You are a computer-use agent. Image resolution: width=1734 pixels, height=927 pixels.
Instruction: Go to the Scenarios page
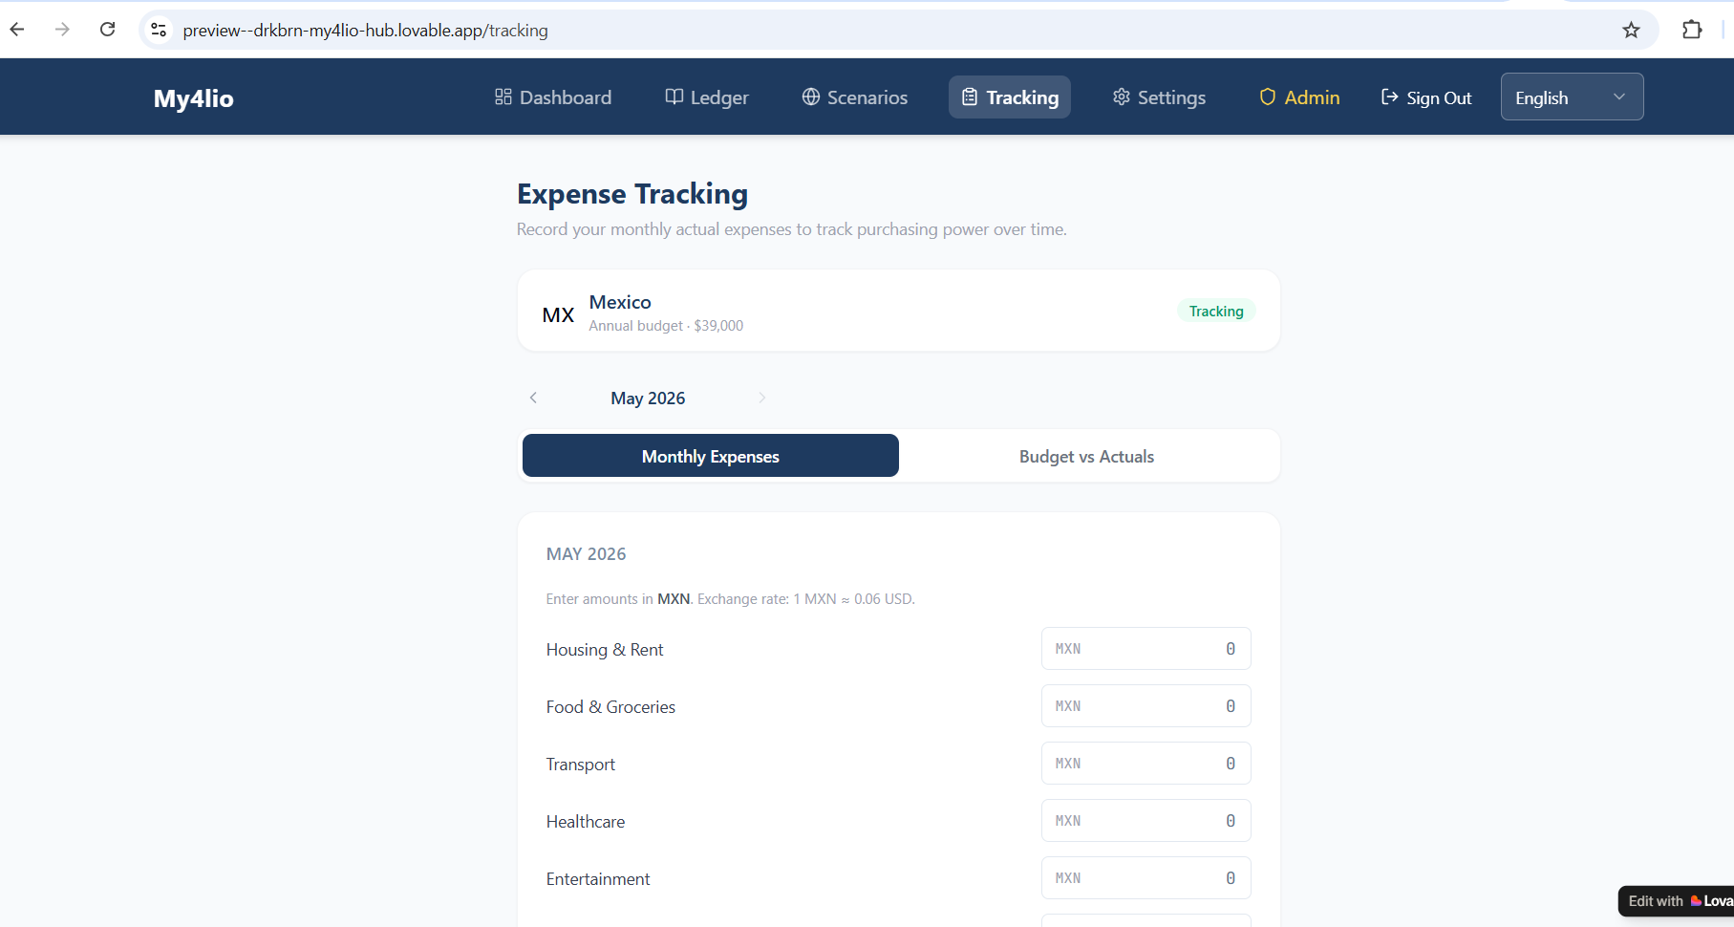[855, 97]
